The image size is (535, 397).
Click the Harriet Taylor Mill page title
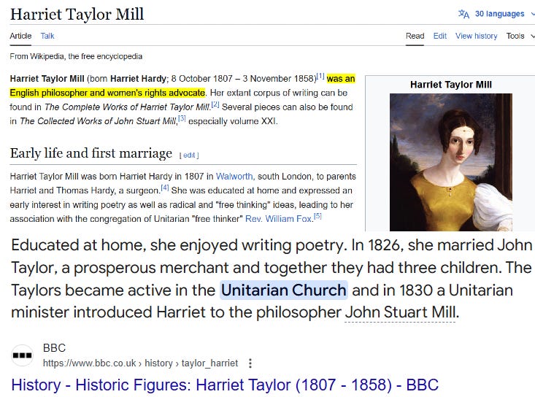pyautogui.click(x=77, y=15)
